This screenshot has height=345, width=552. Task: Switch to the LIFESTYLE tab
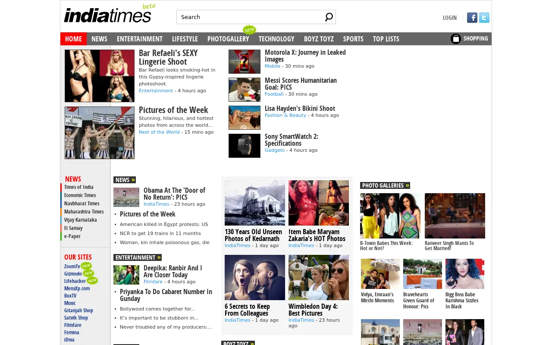coord(185,39)
